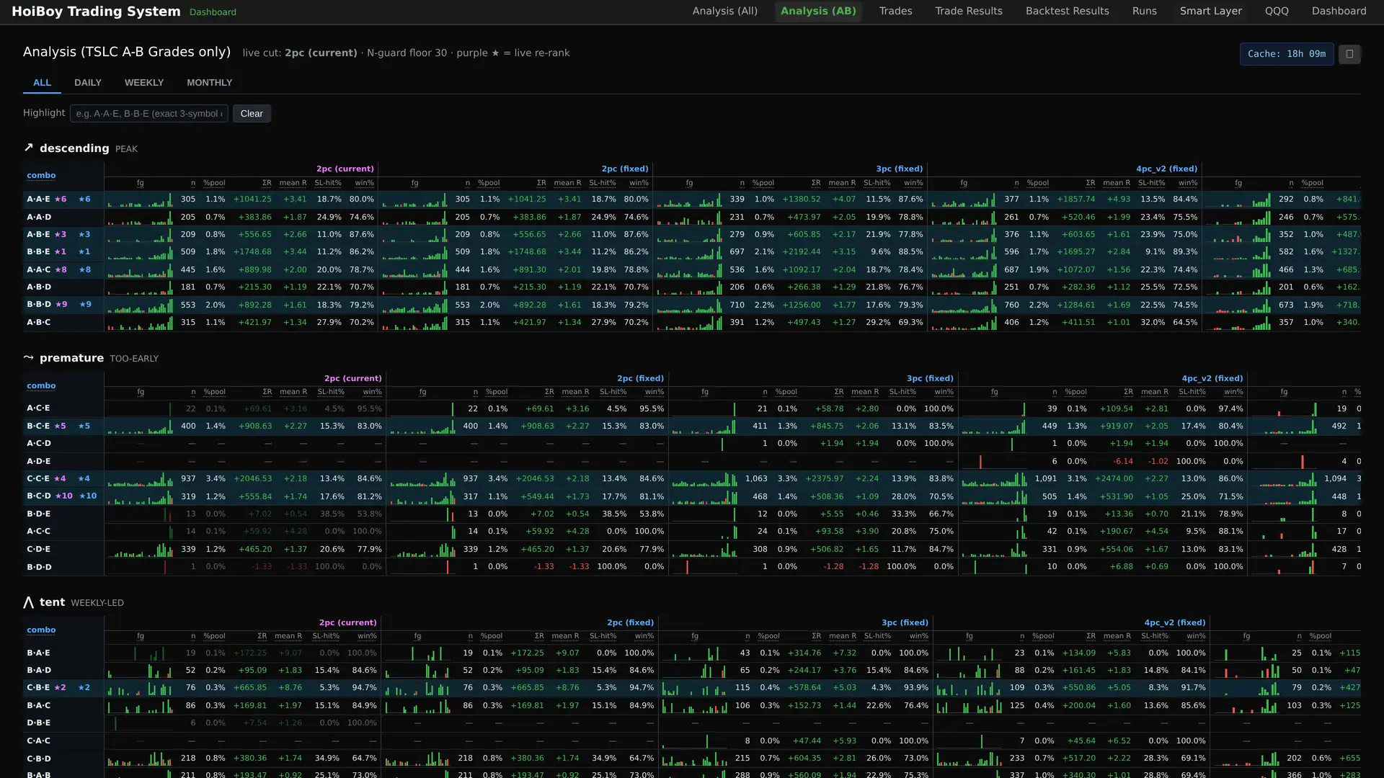Screen dimensions: 1384x778
Task: Click the tent section caret icon
Action: pos(29,602)
